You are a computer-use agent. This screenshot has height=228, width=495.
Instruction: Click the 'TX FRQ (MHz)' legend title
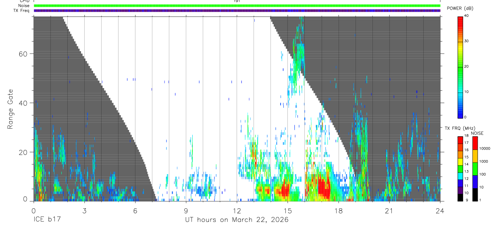(460, 128)
